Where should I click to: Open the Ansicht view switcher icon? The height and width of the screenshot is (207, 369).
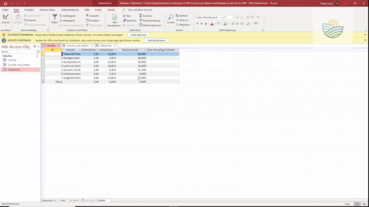[6, 17]
